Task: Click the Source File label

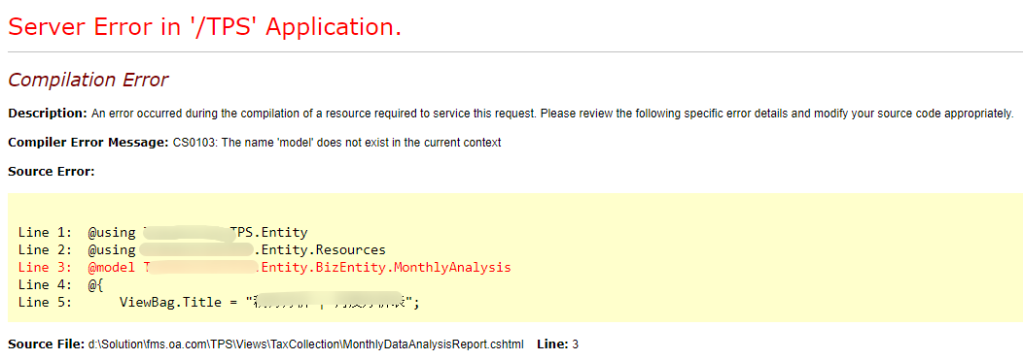Action: (47, 344)
